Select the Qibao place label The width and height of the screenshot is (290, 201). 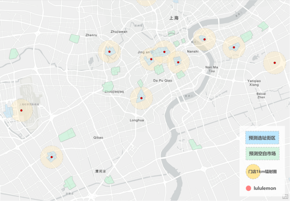(98, 138)
